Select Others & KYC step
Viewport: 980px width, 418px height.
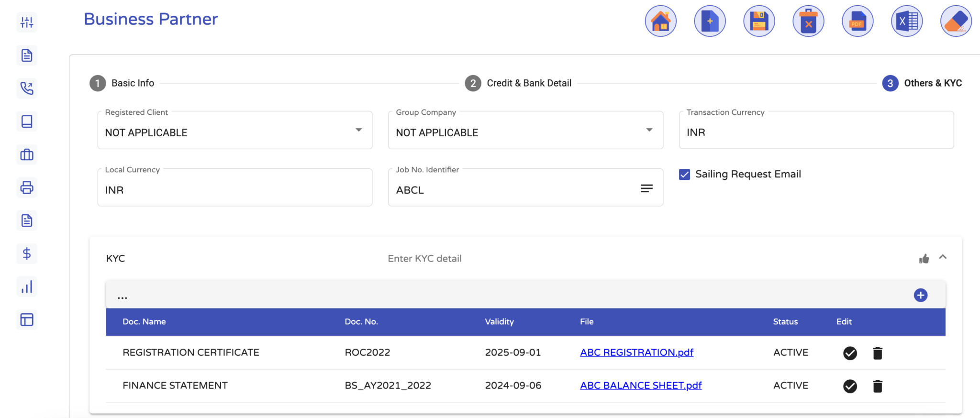point(922,83)
